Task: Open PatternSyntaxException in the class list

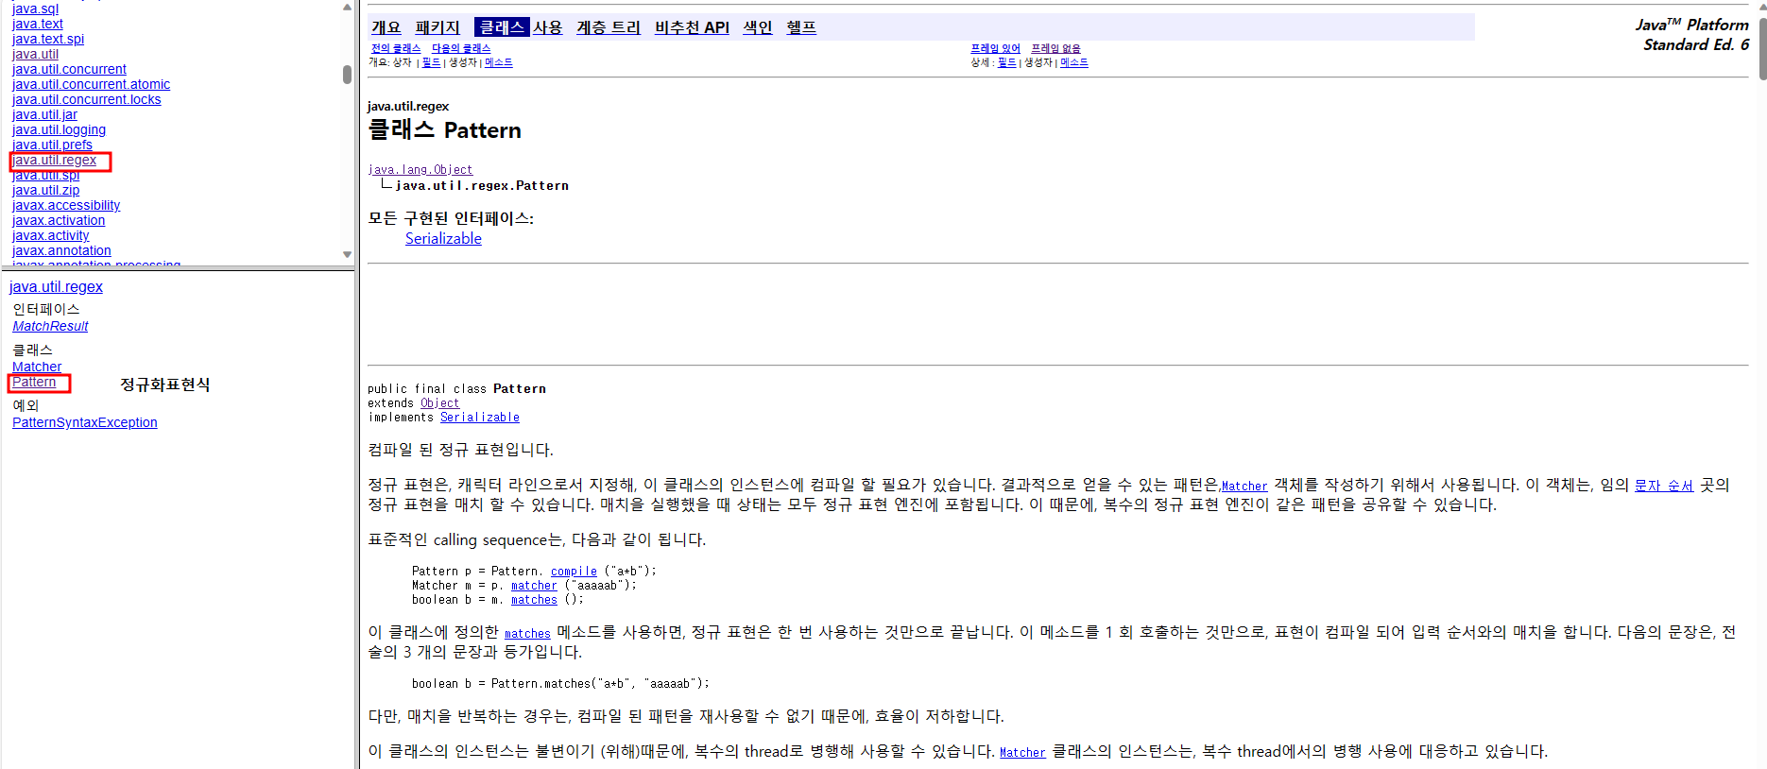Action: [x=85, y=422]
